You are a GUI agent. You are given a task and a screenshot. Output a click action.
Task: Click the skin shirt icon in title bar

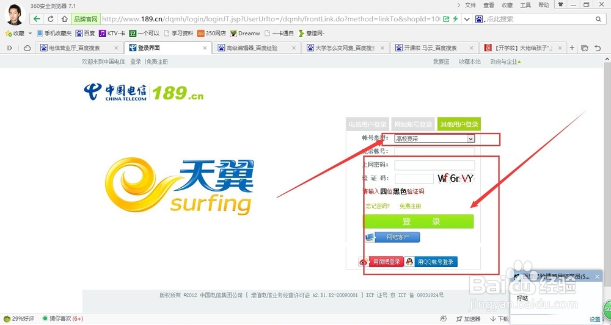point(560,5)
